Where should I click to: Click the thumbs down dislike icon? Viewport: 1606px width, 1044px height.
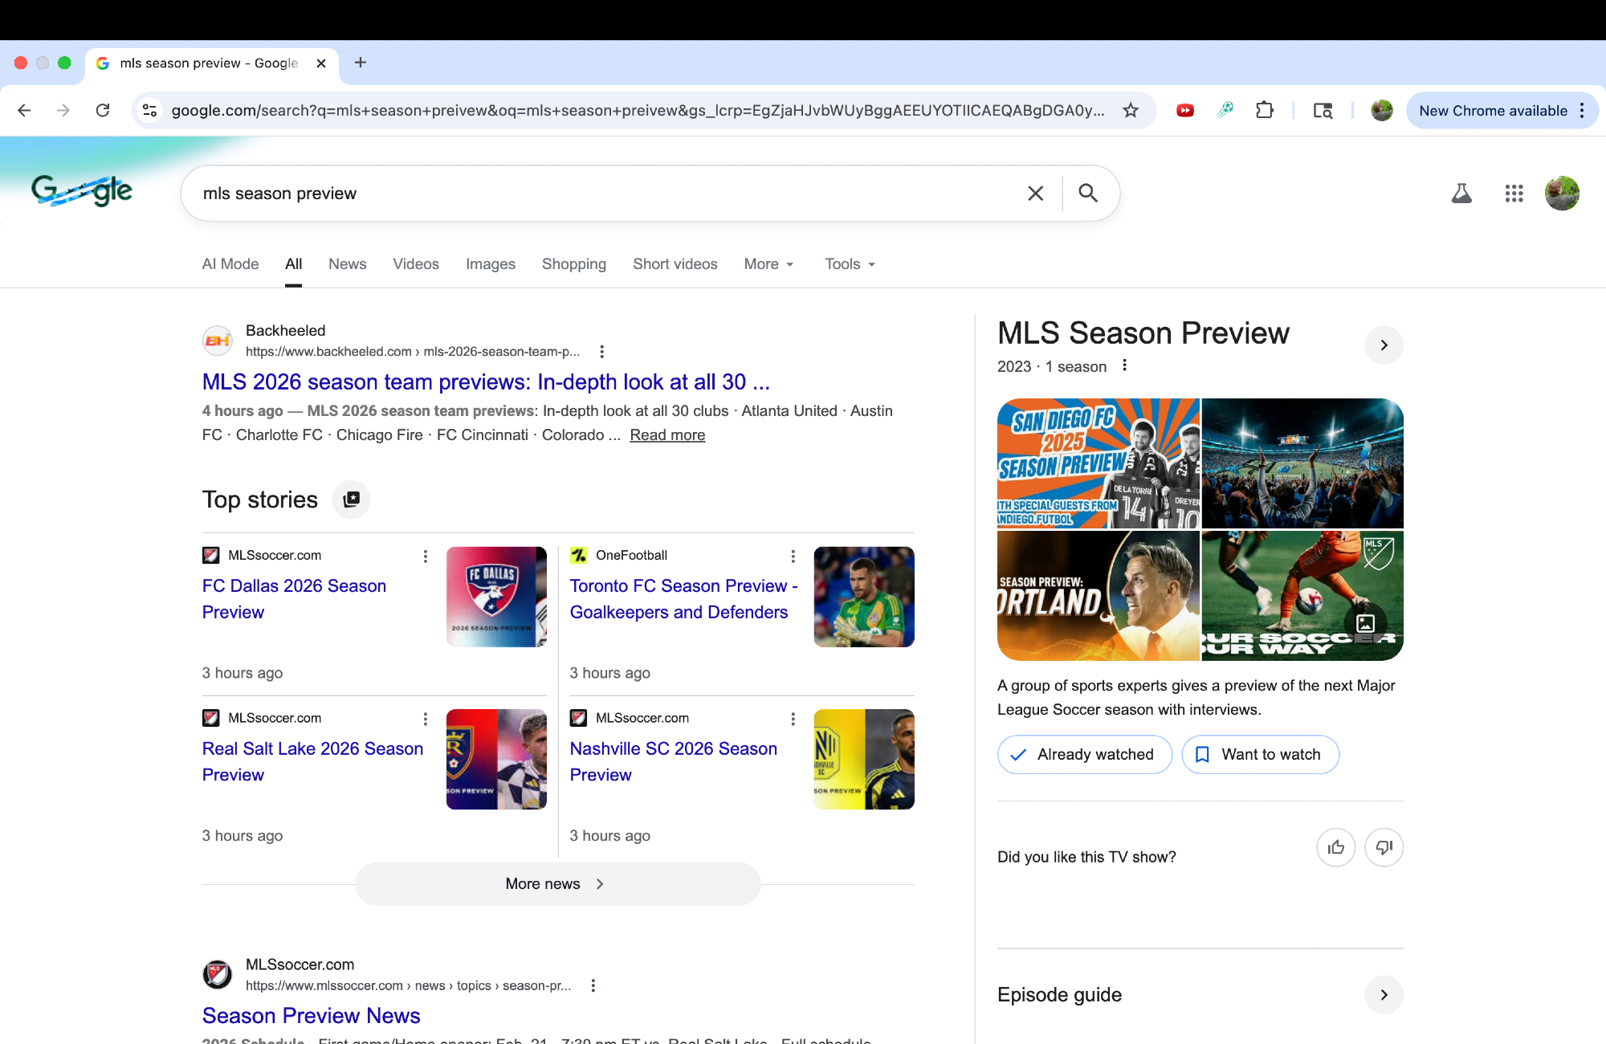tap(1384, 847)
